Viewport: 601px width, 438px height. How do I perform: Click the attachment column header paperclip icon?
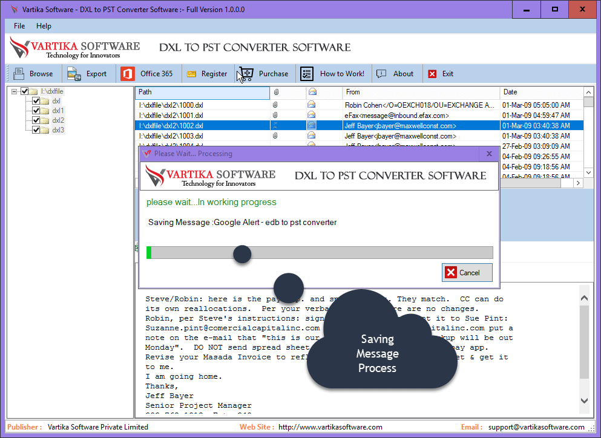tap(276, 92)
